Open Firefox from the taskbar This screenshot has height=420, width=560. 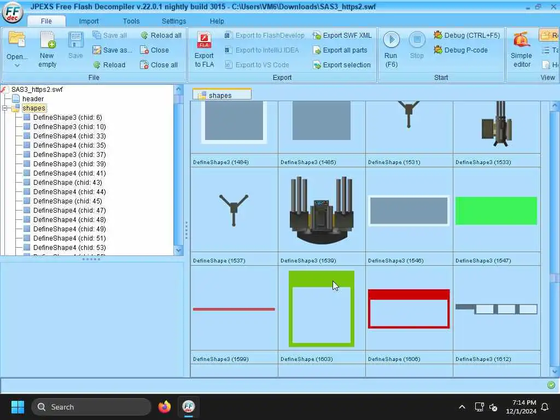pos(164,407)
